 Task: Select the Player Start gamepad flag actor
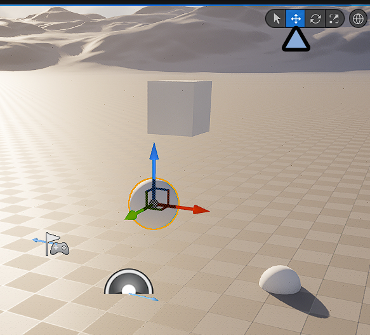tap(57, 244)
